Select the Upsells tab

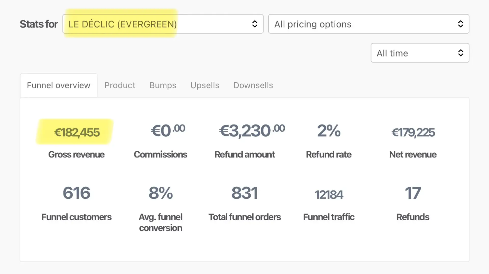205,85
